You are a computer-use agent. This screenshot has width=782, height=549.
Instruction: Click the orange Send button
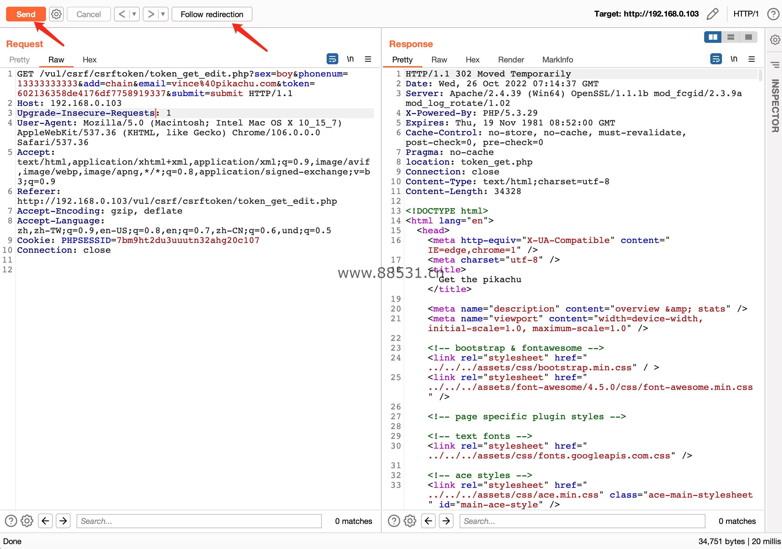pyautogui.click(x=26, y=14)
